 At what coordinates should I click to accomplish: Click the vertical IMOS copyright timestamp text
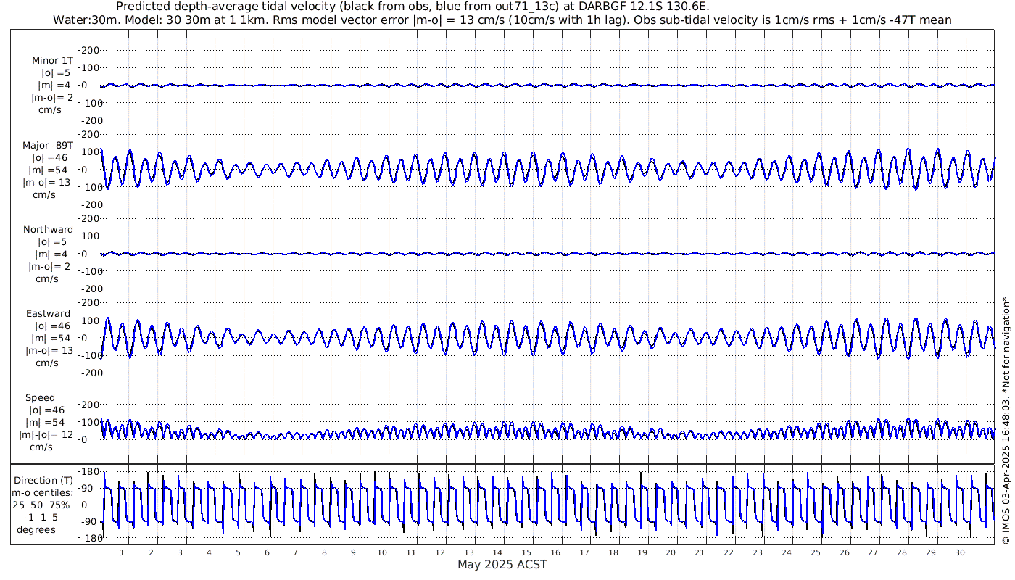(x=1006, y=420)
